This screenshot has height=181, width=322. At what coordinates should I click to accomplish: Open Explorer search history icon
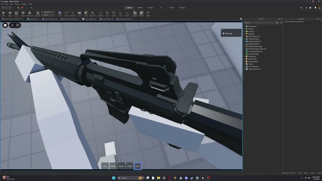tap(277, 23)
